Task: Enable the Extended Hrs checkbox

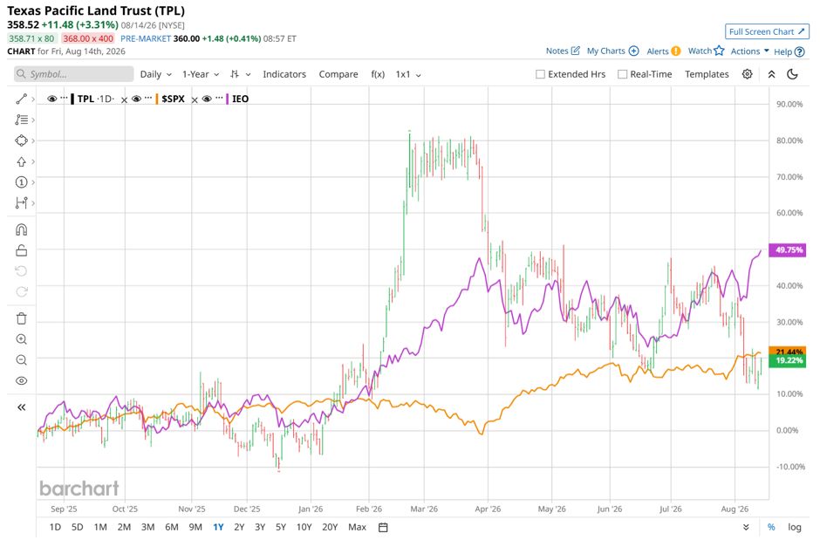Action: [540, 74]
